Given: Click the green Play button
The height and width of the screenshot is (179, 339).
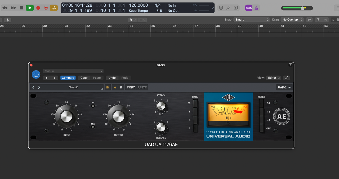Looking at the screenshot, I should [30, 8].
